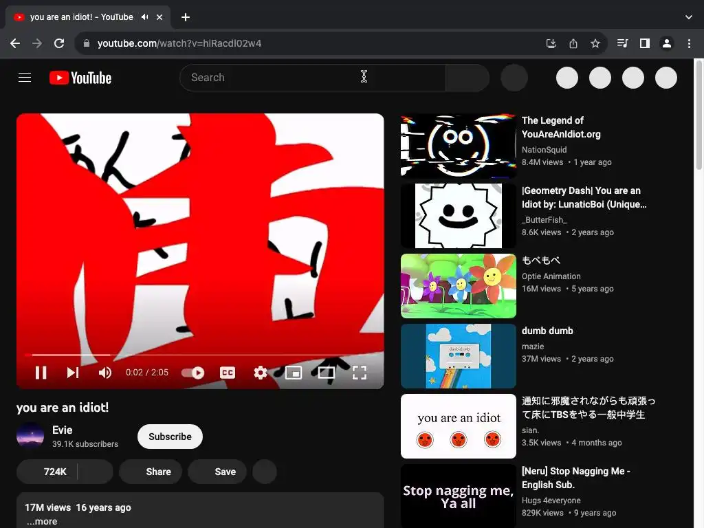Like the video with 724K
The image size is (704, 528).
(47, 472)
